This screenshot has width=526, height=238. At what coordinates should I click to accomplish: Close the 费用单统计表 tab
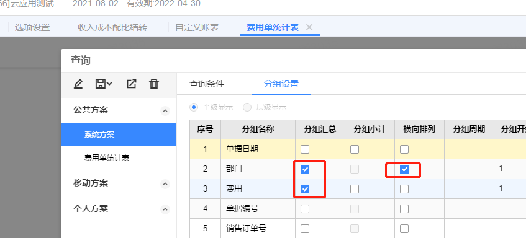pos(309,27)
